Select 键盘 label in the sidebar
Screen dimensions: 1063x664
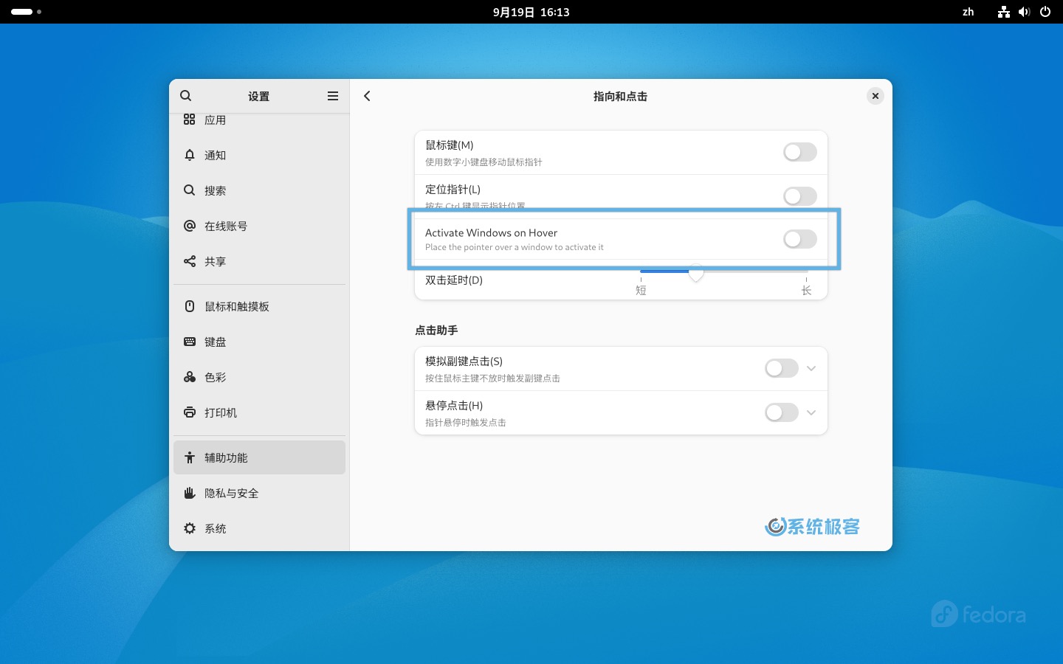[215, 342]
